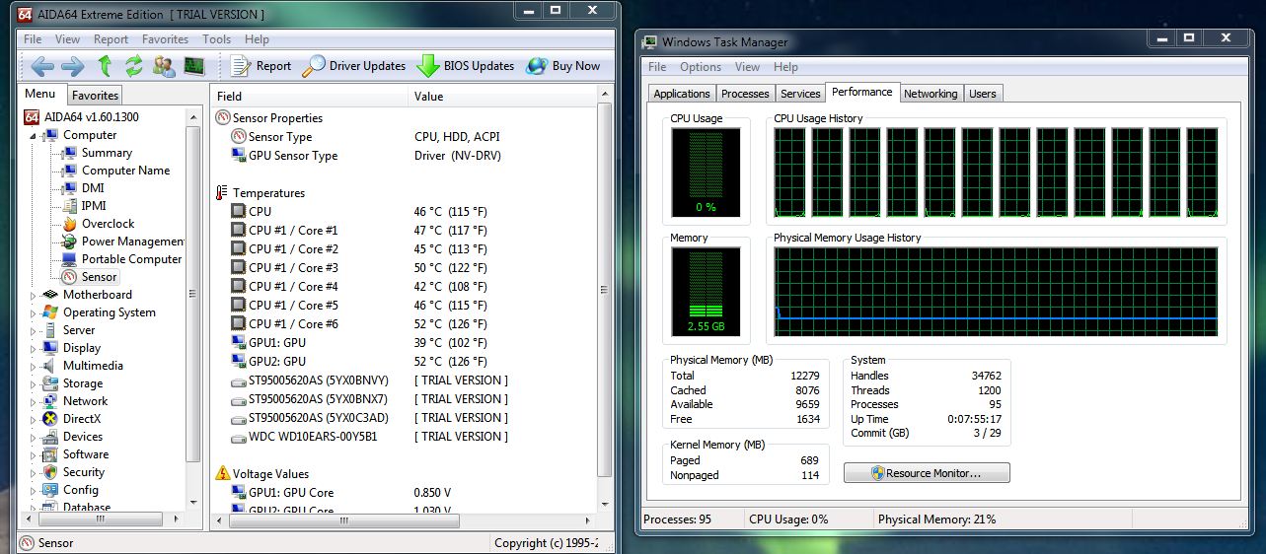Click the Memory 2.55 GB meter
The image size is (1266, 554).
706,291
